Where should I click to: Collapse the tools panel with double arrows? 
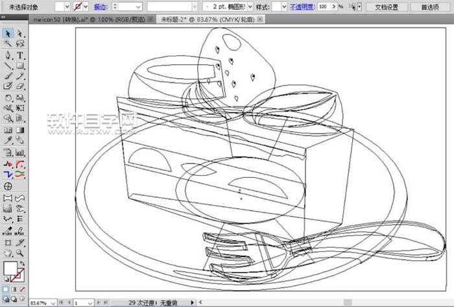coord(3,18)
